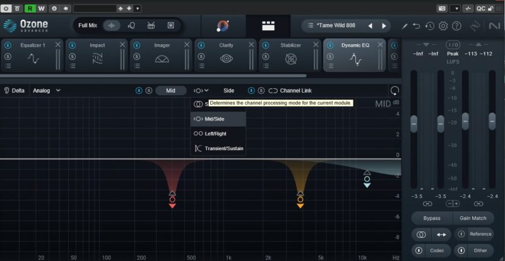Click the Bypass button
The width and height of the screenshot is (505, 261).
coord(432,218)
